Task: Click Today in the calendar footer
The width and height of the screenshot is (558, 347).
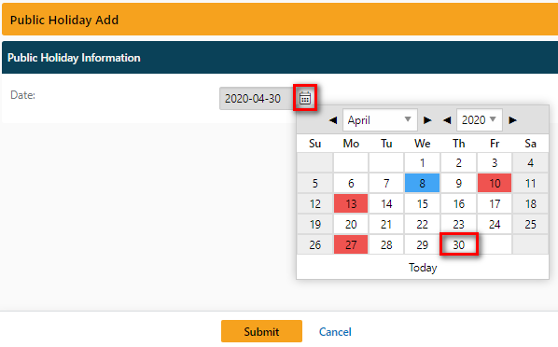Action: point(423,268)
